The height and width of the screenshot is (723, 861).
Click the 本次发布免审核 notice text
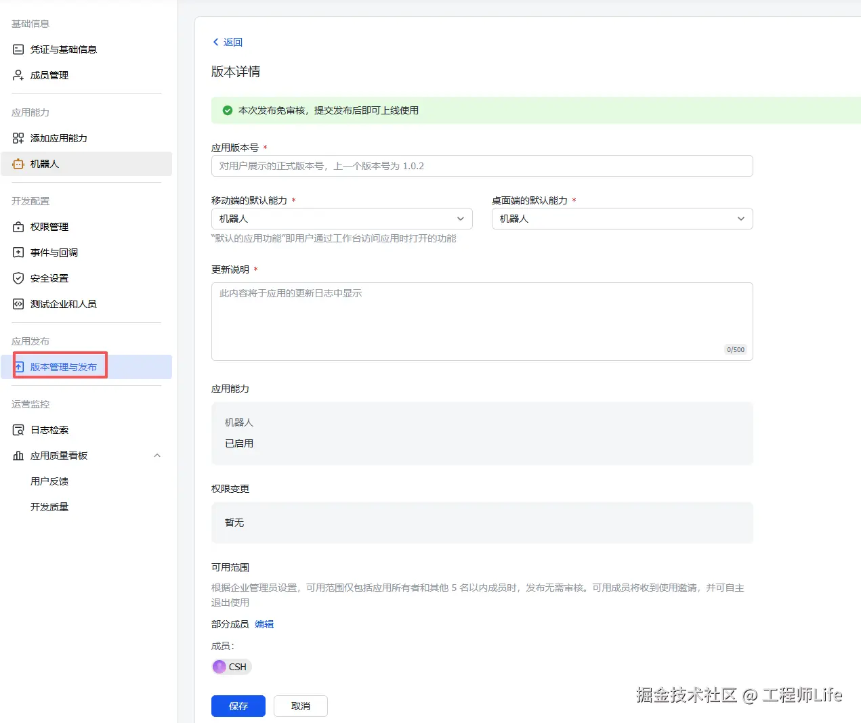(x=329, y=110)
